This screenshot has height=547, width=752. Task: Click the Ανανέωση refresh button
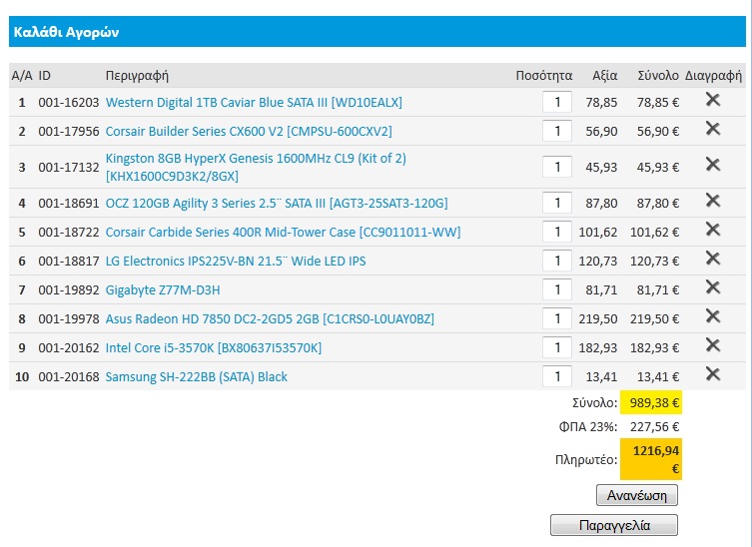[637, 495]
